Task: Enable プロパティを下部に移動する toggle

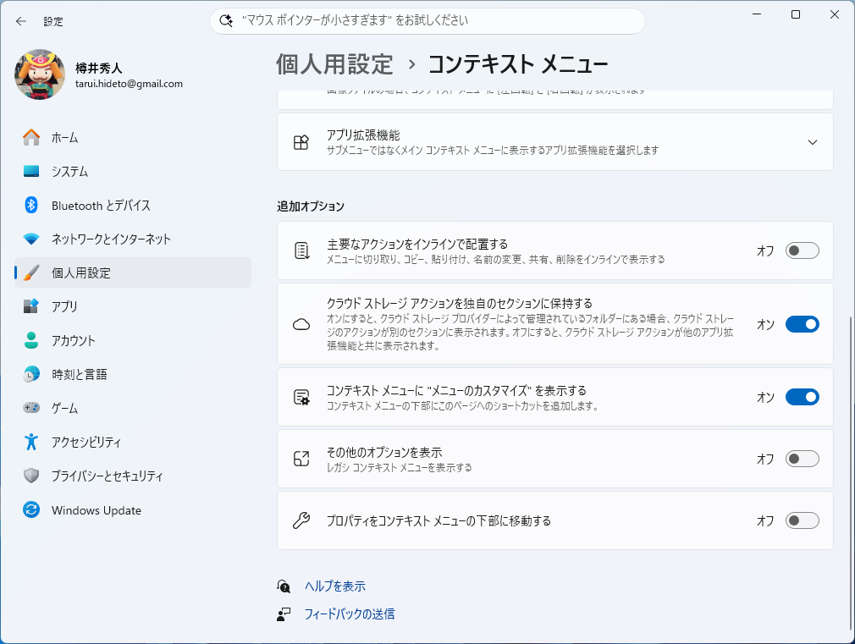Action: pos(803,520)
